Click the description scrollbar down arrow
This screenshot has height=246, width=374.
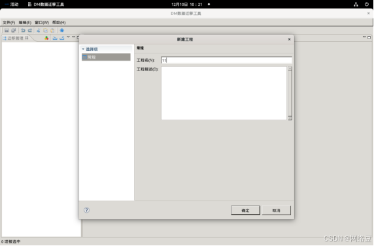pos(290,118)
